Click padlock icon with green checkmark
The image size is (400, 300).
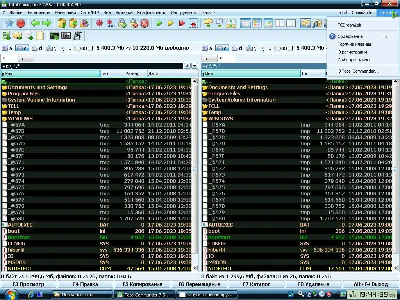[x=122, y=23]
